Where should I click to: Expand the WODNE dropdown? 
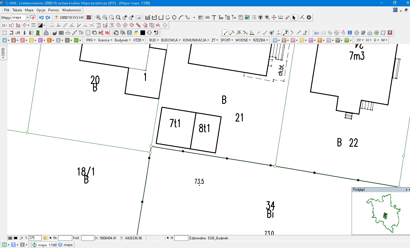point(243,40)
